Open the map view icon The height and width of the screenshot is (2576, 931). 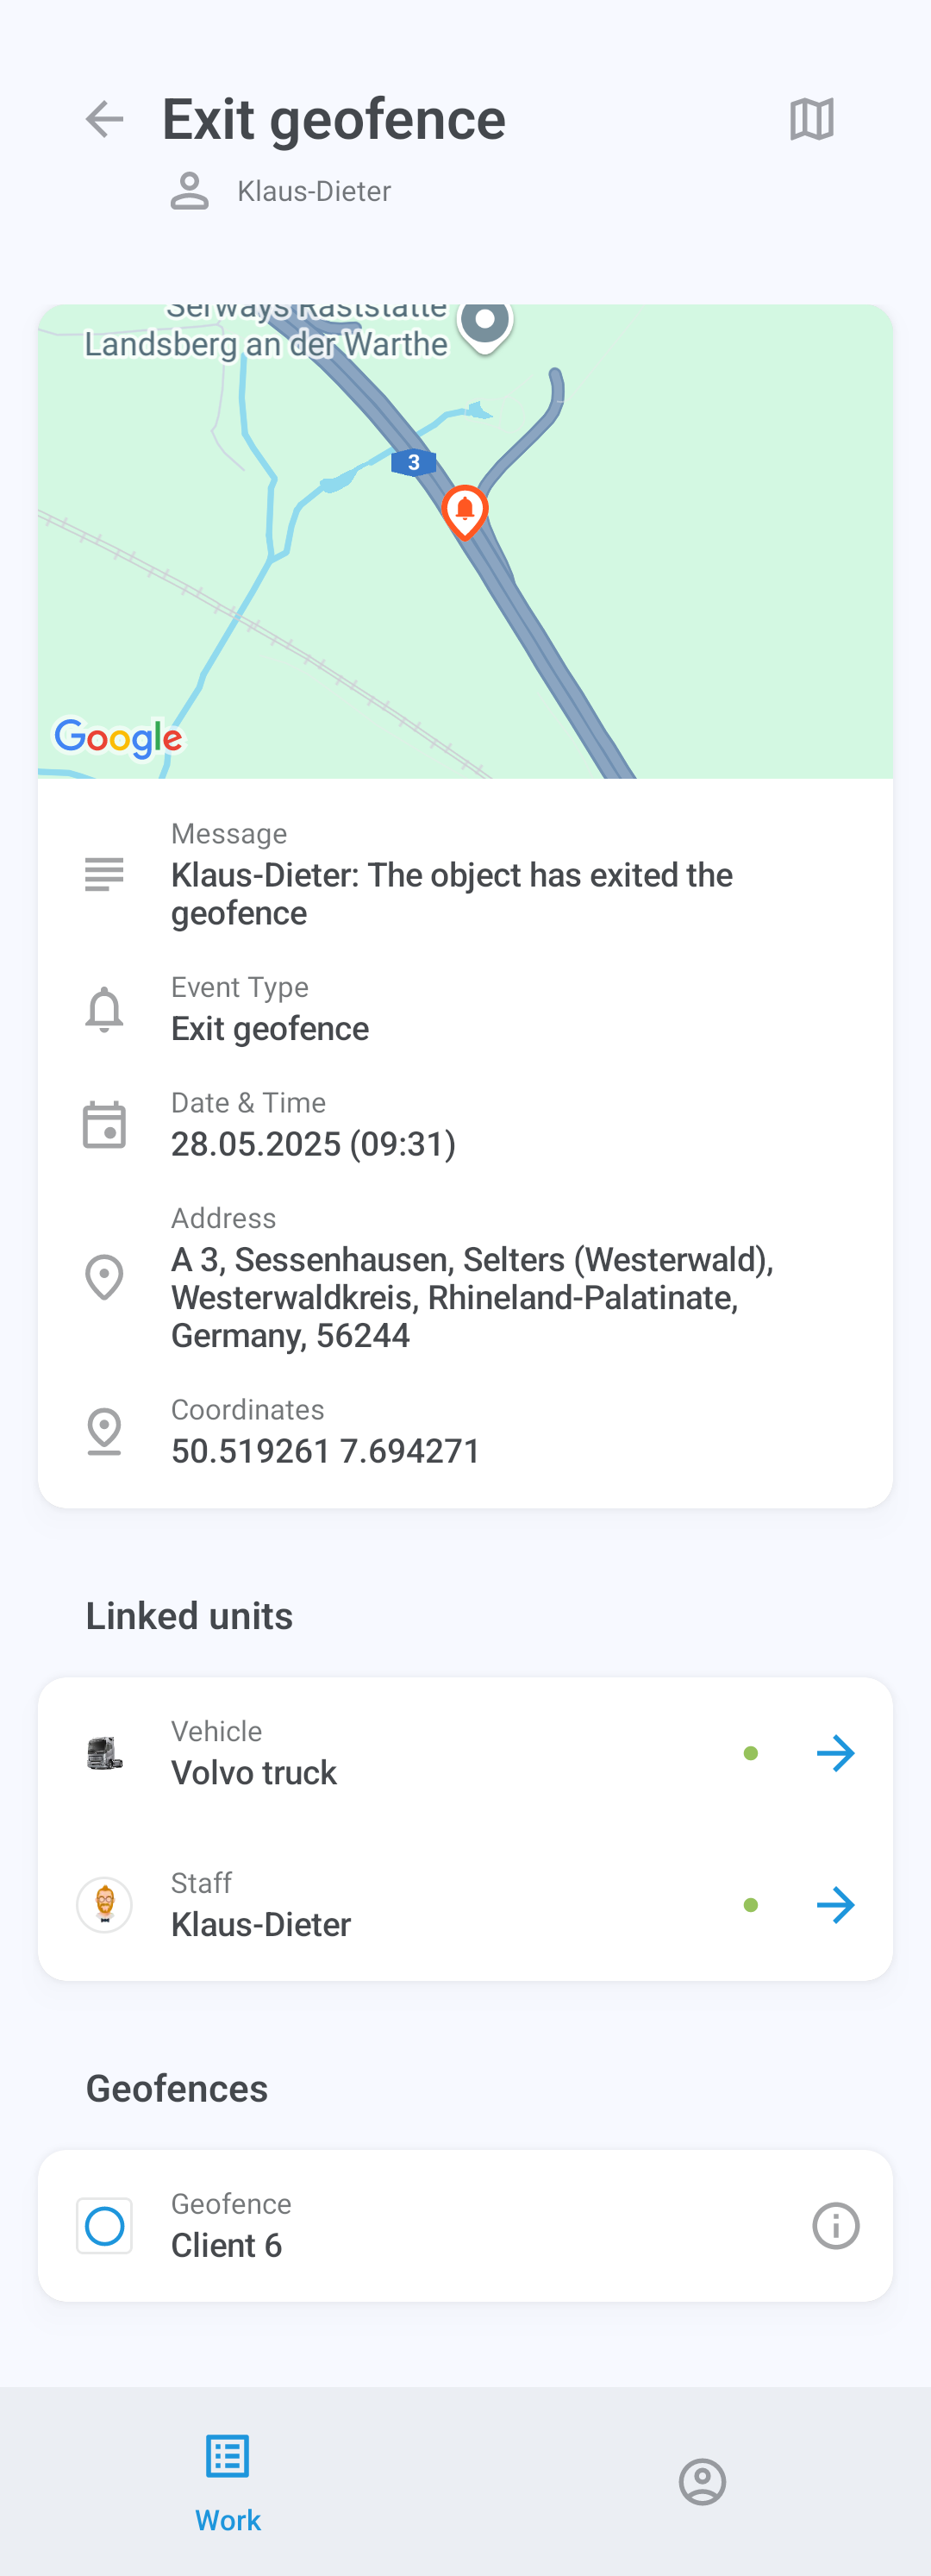tap(811, 119)
